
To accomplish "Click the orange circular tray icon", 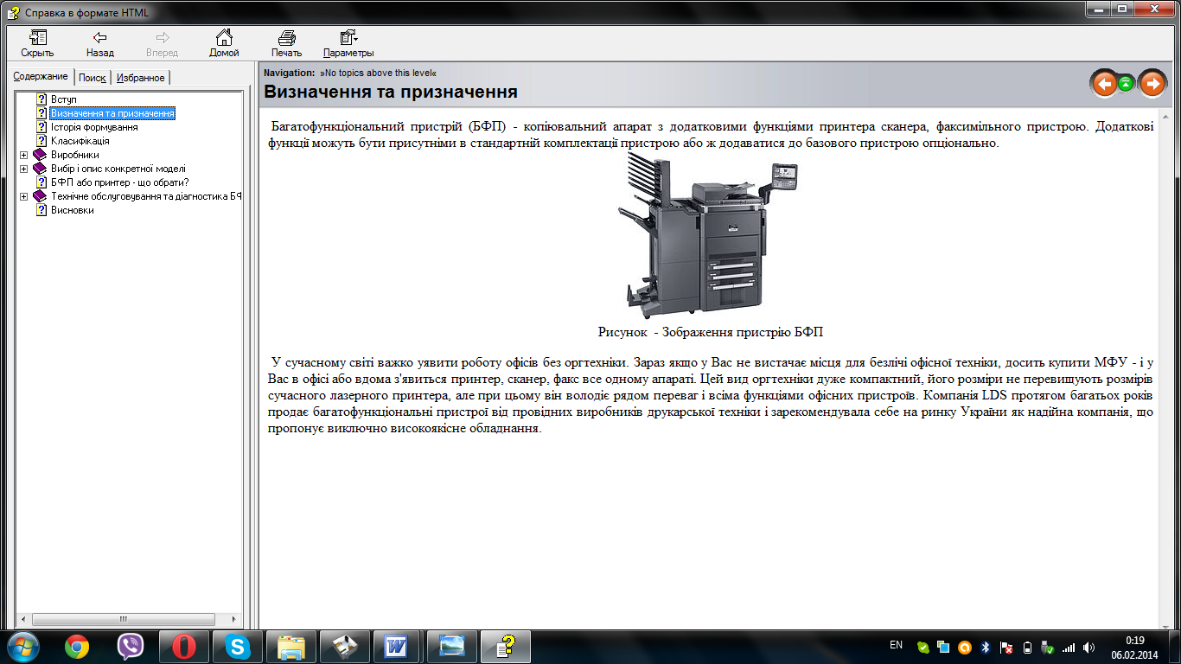I will click(x=964, y=647).
